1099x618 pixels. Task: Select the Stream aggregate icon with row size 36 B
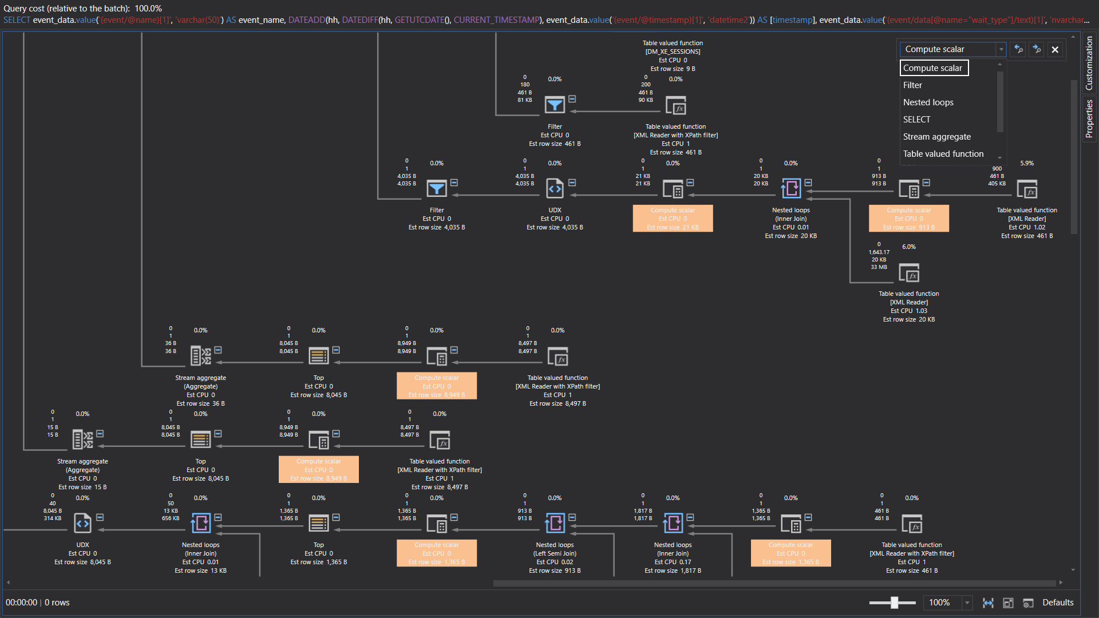(x=200, y=356)
